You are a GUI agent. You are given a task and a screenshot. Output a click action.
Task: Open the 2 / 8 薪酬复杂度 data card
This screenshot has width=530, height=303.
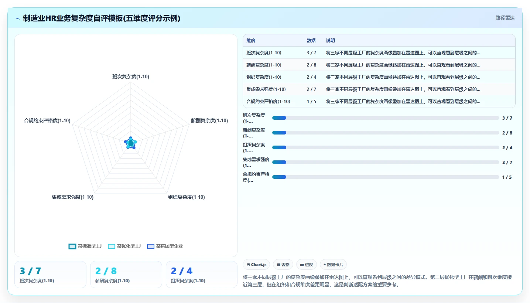(126, 275)
